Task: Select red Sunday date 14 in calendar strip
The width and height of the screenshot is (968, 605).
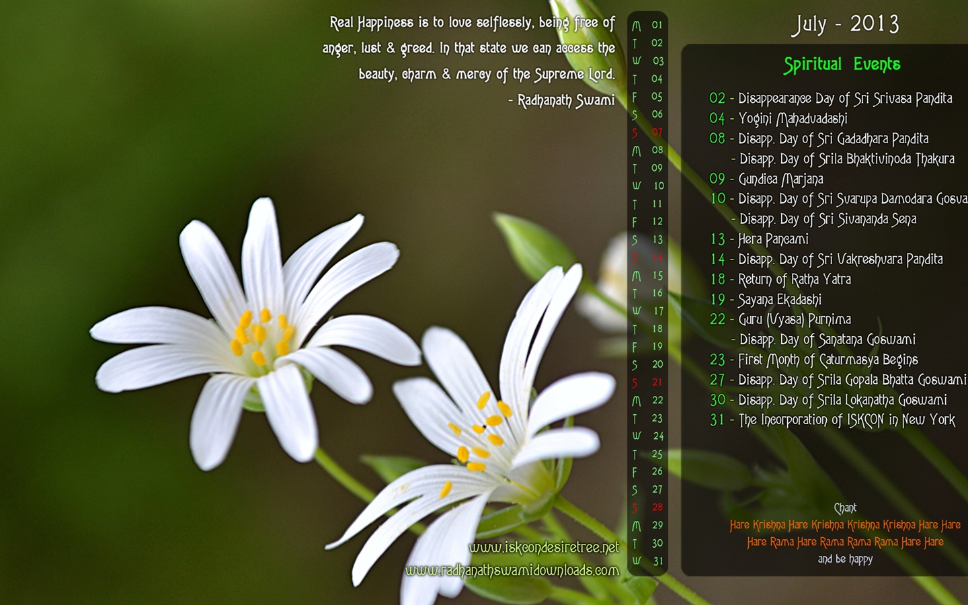Action: [x=657, y=257]
